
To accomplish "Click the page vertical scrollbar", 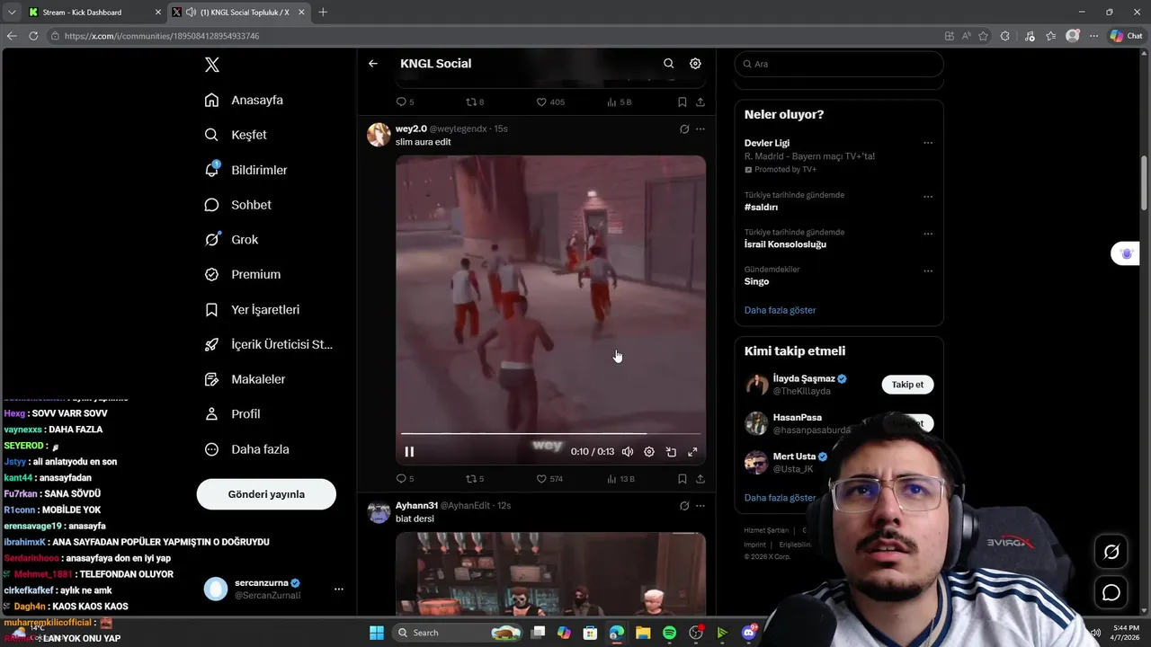I will (x=1145, y=183).
